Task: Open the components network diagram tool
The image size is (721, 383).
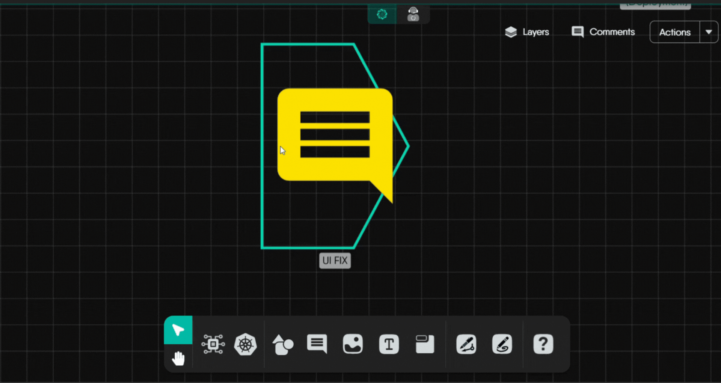Action: pyautogui.click(x=213, y=344)
